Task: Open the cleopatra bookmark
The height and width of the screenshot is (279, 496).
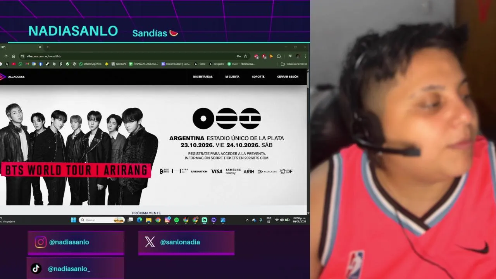Action: tap(217, 64)
